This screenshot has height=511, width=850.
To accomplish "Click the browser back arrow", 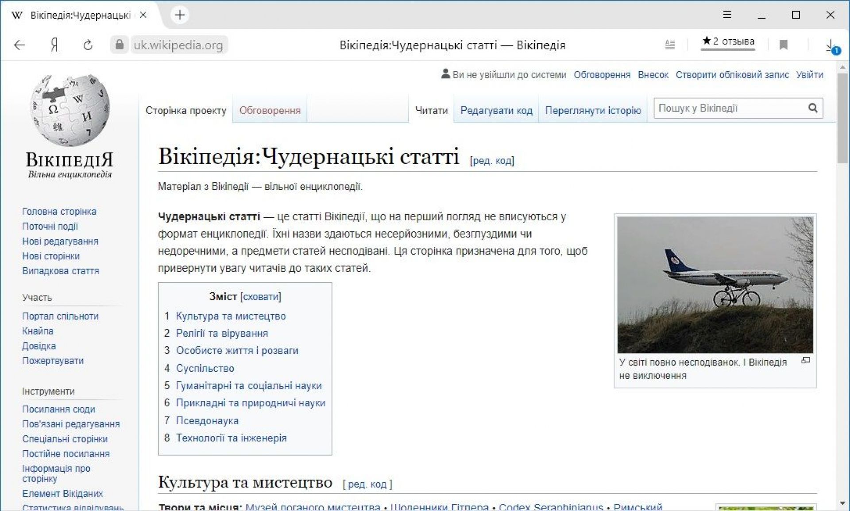I will pos(19,45).
